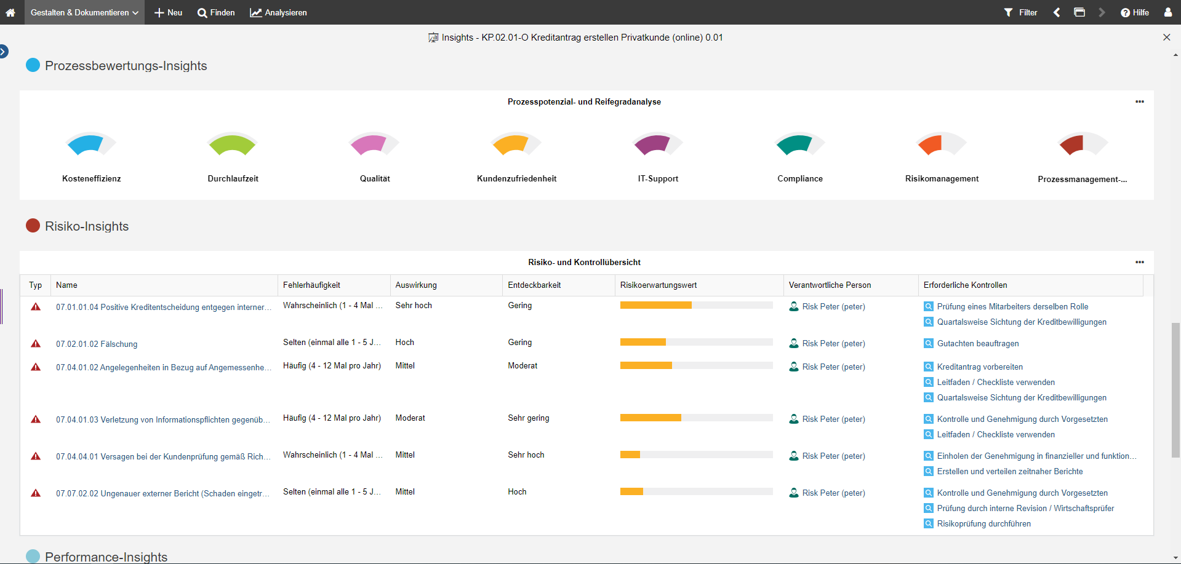This screenshot has width=1181, height=564.
Task: Open Risk Peter in the Fälschung row
Action: tap(833, 343)
